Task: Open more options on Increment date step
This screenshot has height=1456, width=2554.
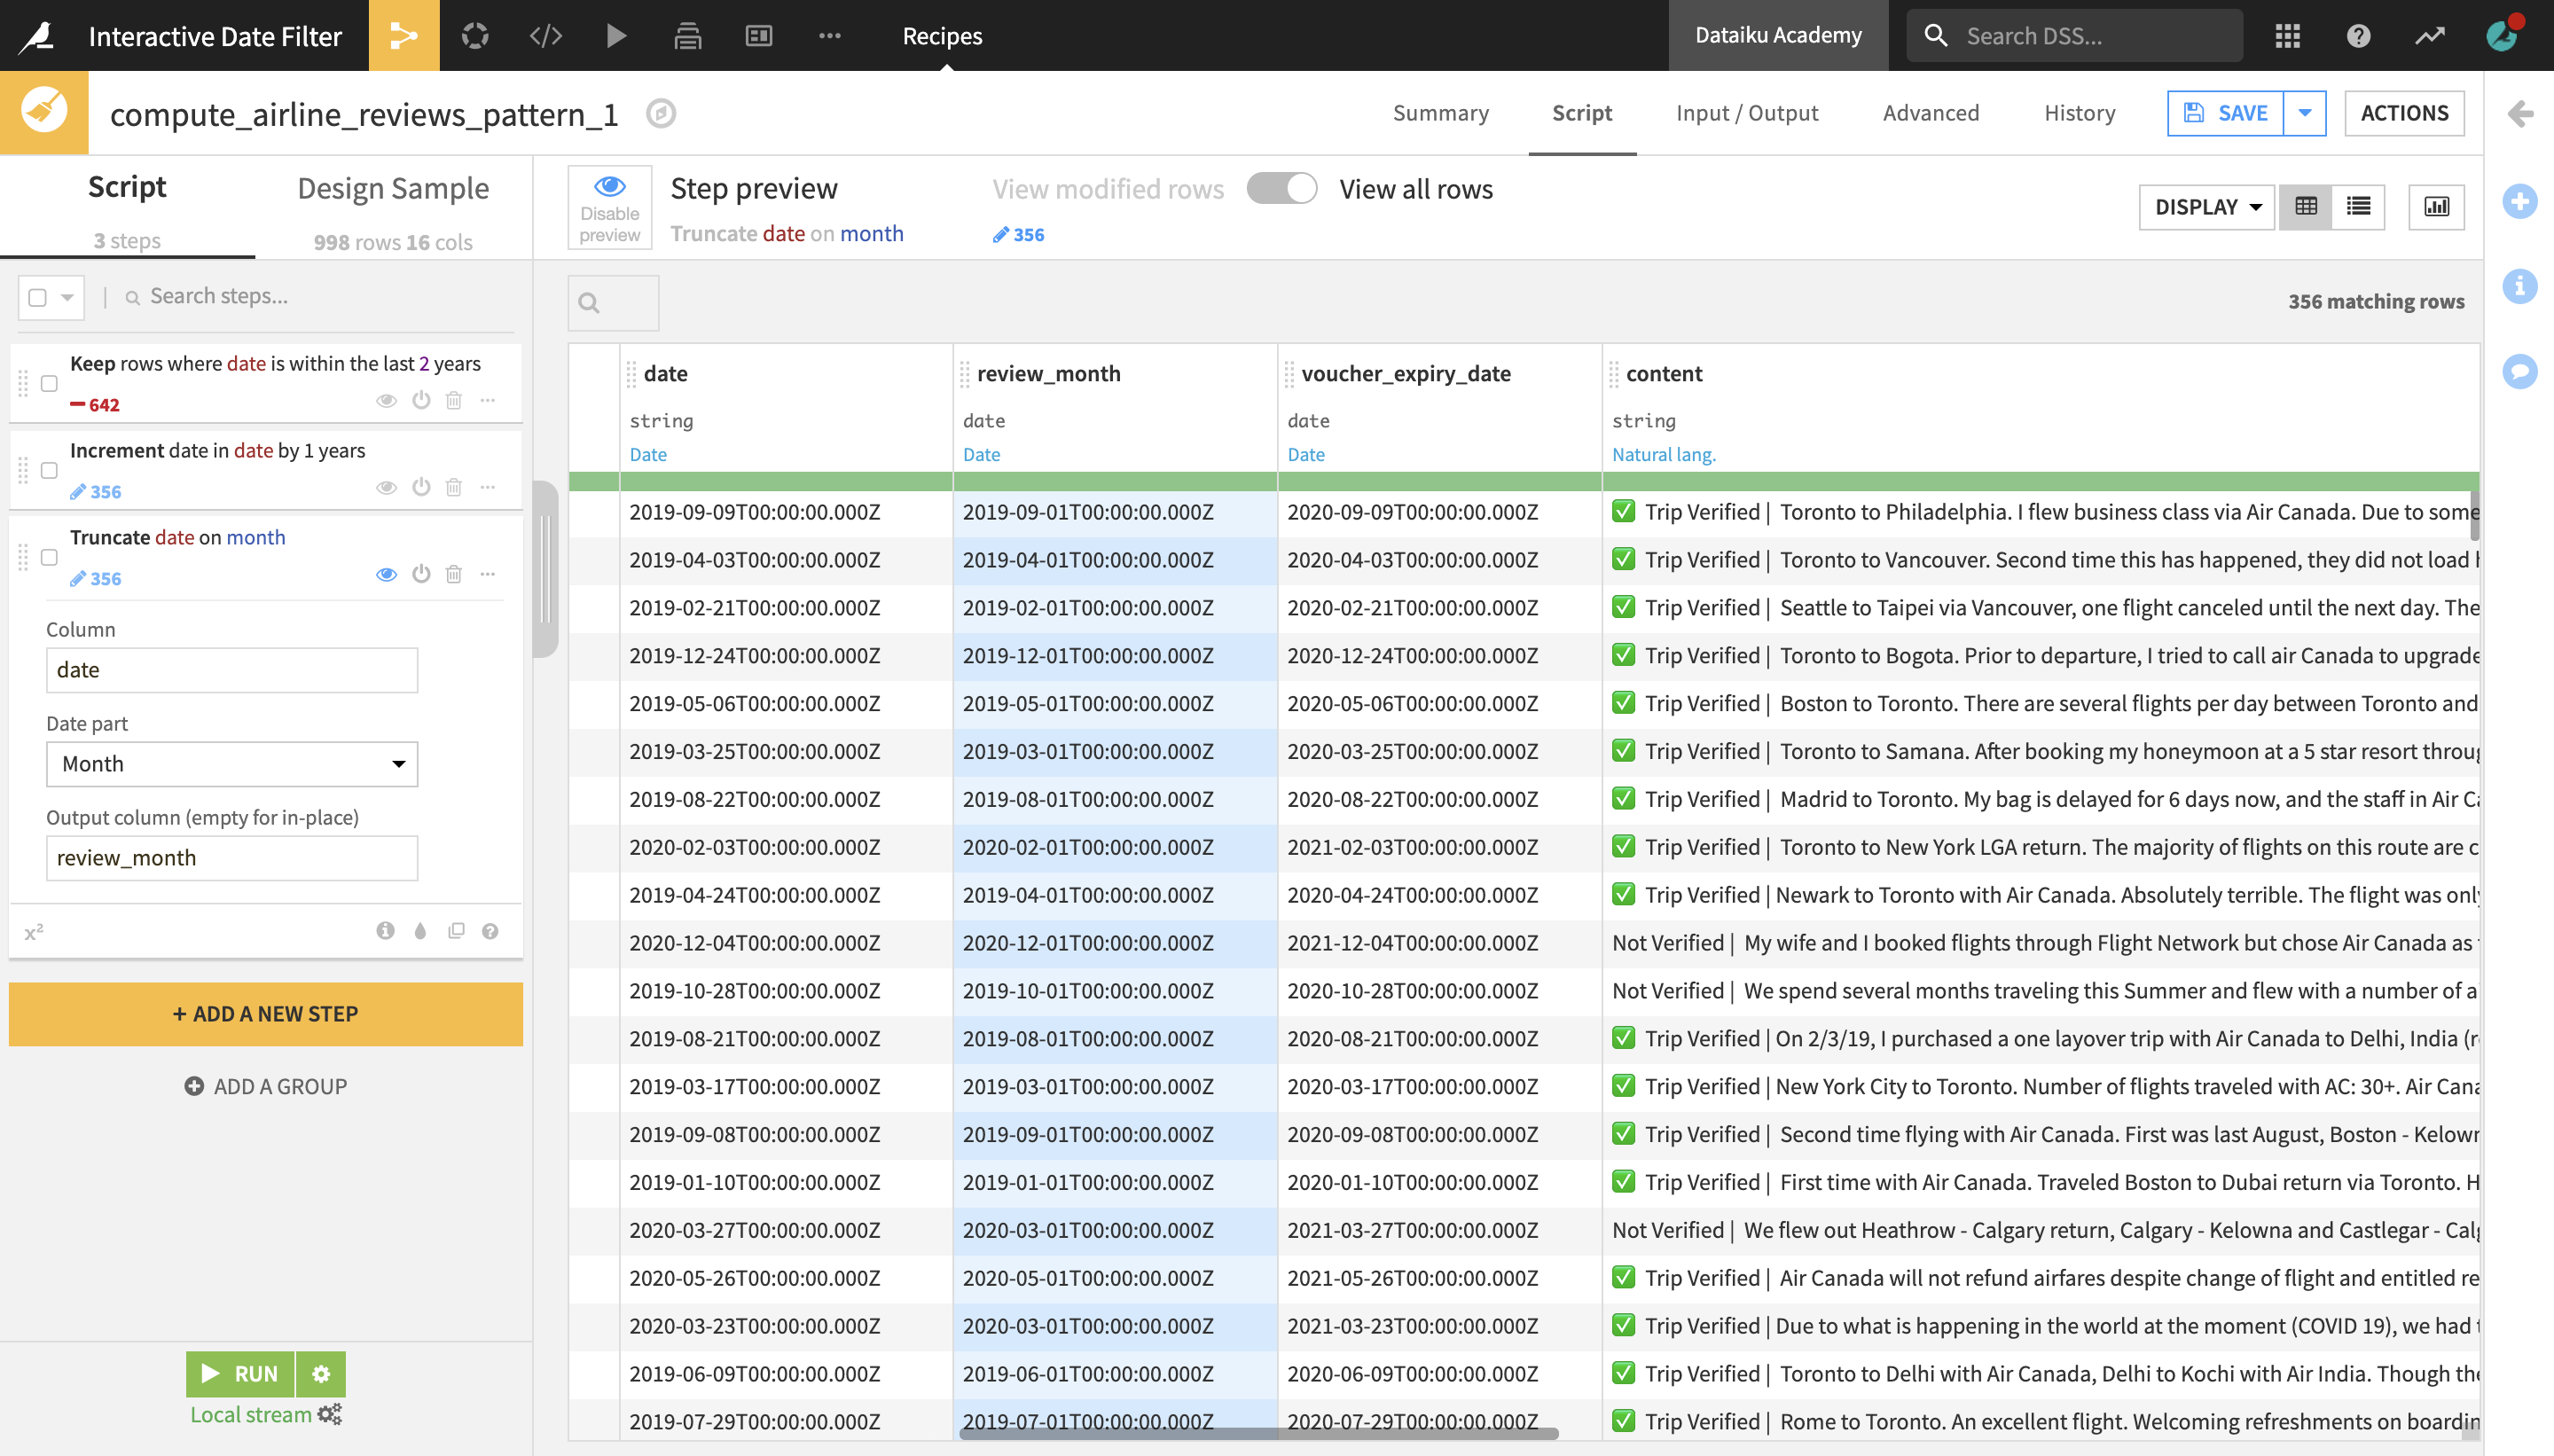Action: pyautogui.click(x=488, y=487)
